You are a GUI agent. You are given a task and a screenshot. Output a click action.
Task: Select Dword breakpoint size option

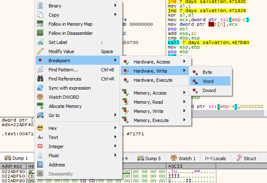[x=210, y=90]
